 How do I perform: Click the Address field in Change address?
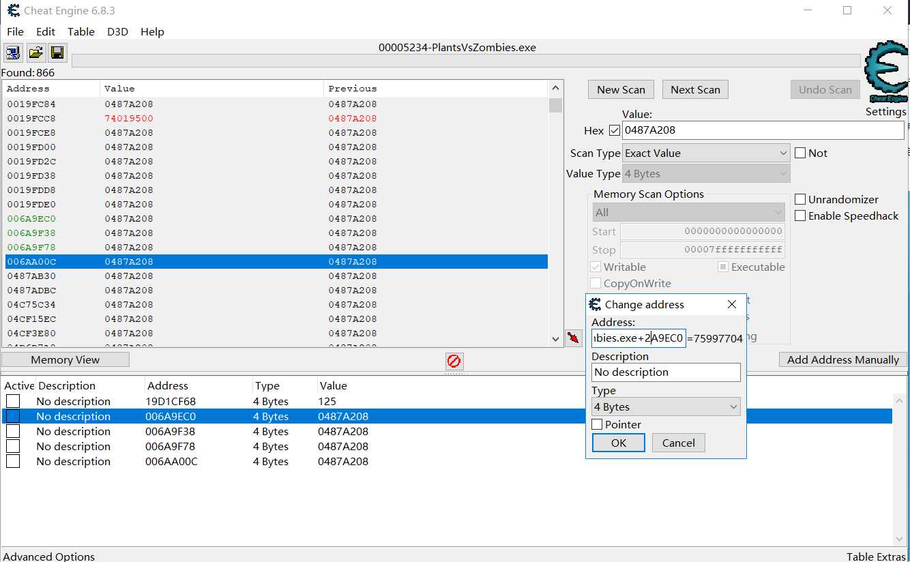(x=639, y=338)
